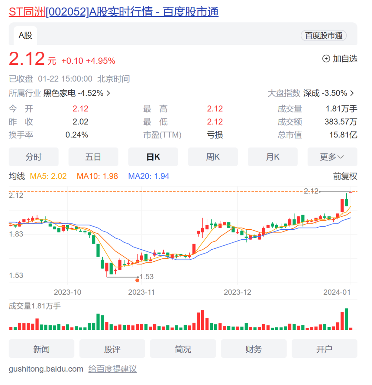Click the 成交额 383.57万 value
Image resolution: width=372 pixels, height=385 pixels.
(x=341, y=122)
